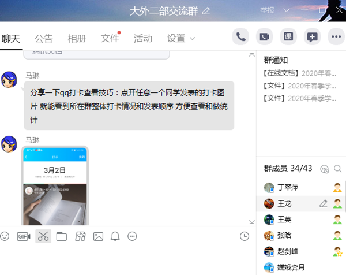Click the screenshot scissors tool
The height and width of the screenshot is (275, 346).
(43, 236)
